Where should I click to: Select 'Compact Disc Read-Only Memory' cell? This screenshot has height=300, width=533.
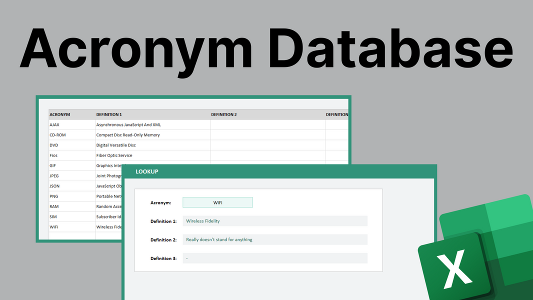tap(152, 135)
